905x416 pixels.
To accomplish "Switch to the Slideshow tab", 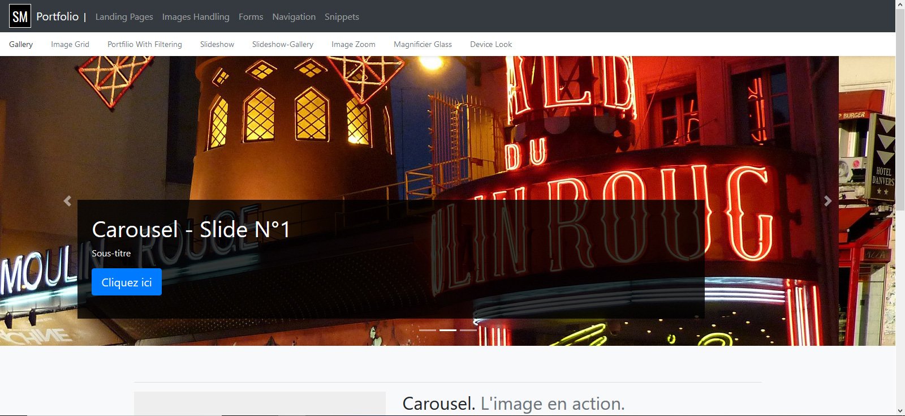I will pyautogui.click(x=217, y=44).
